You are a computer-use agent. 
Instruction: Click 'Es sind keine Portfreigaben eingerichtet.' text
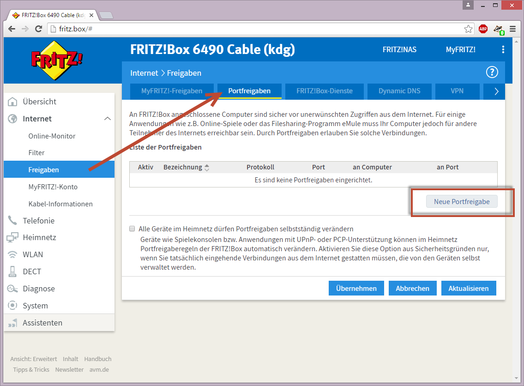point(313,180)
